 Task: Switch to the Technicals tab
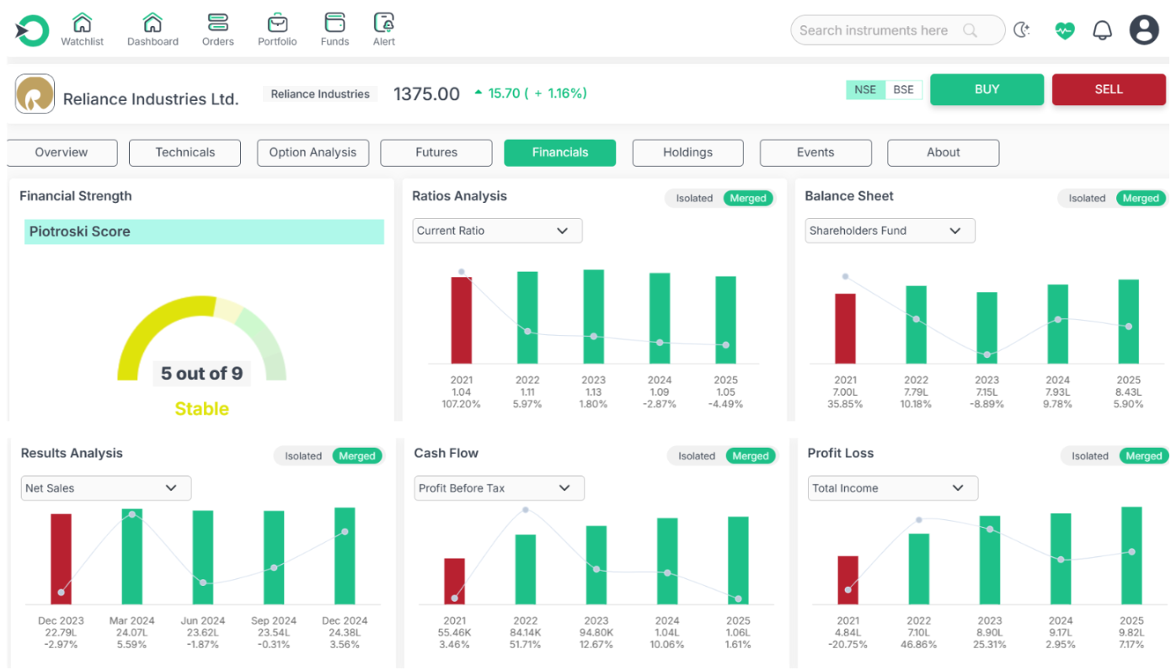point(184,152)
